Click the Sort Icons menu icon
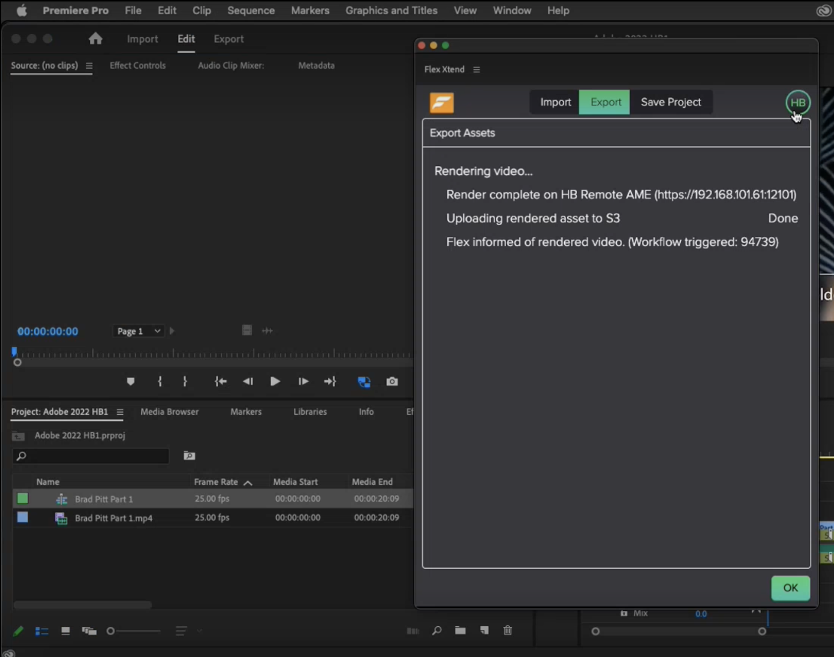 (x=181, y=631)
